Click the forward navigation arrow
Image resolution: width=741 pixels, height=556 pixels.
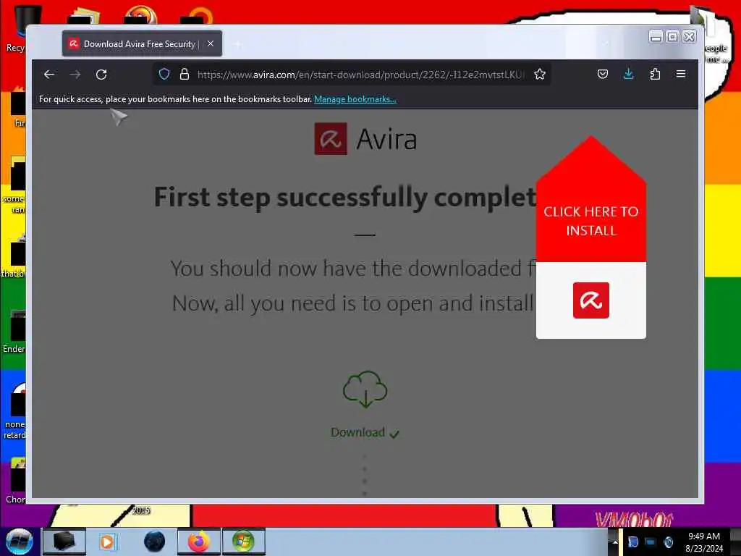point(75,75)
